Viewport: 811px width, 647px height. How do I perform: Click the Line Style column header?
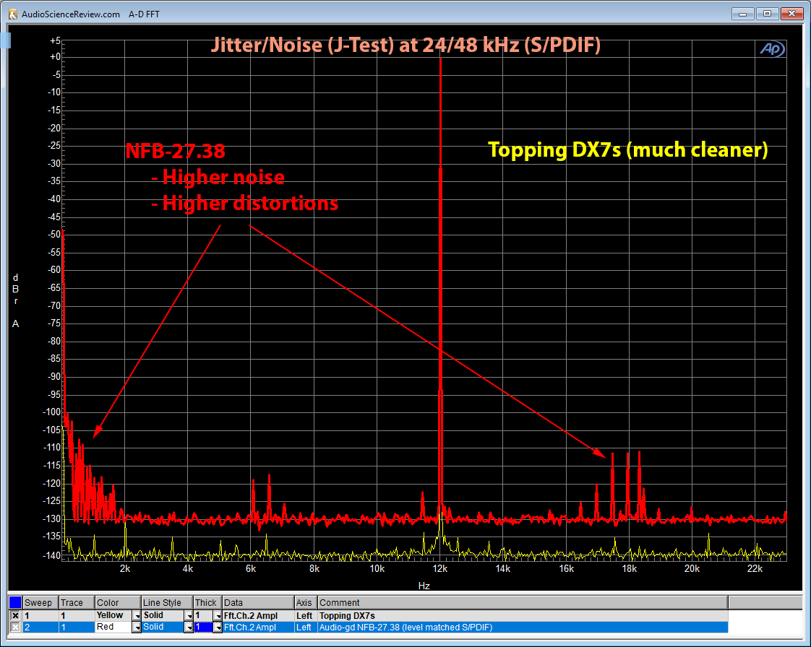(x=167, y=602)
